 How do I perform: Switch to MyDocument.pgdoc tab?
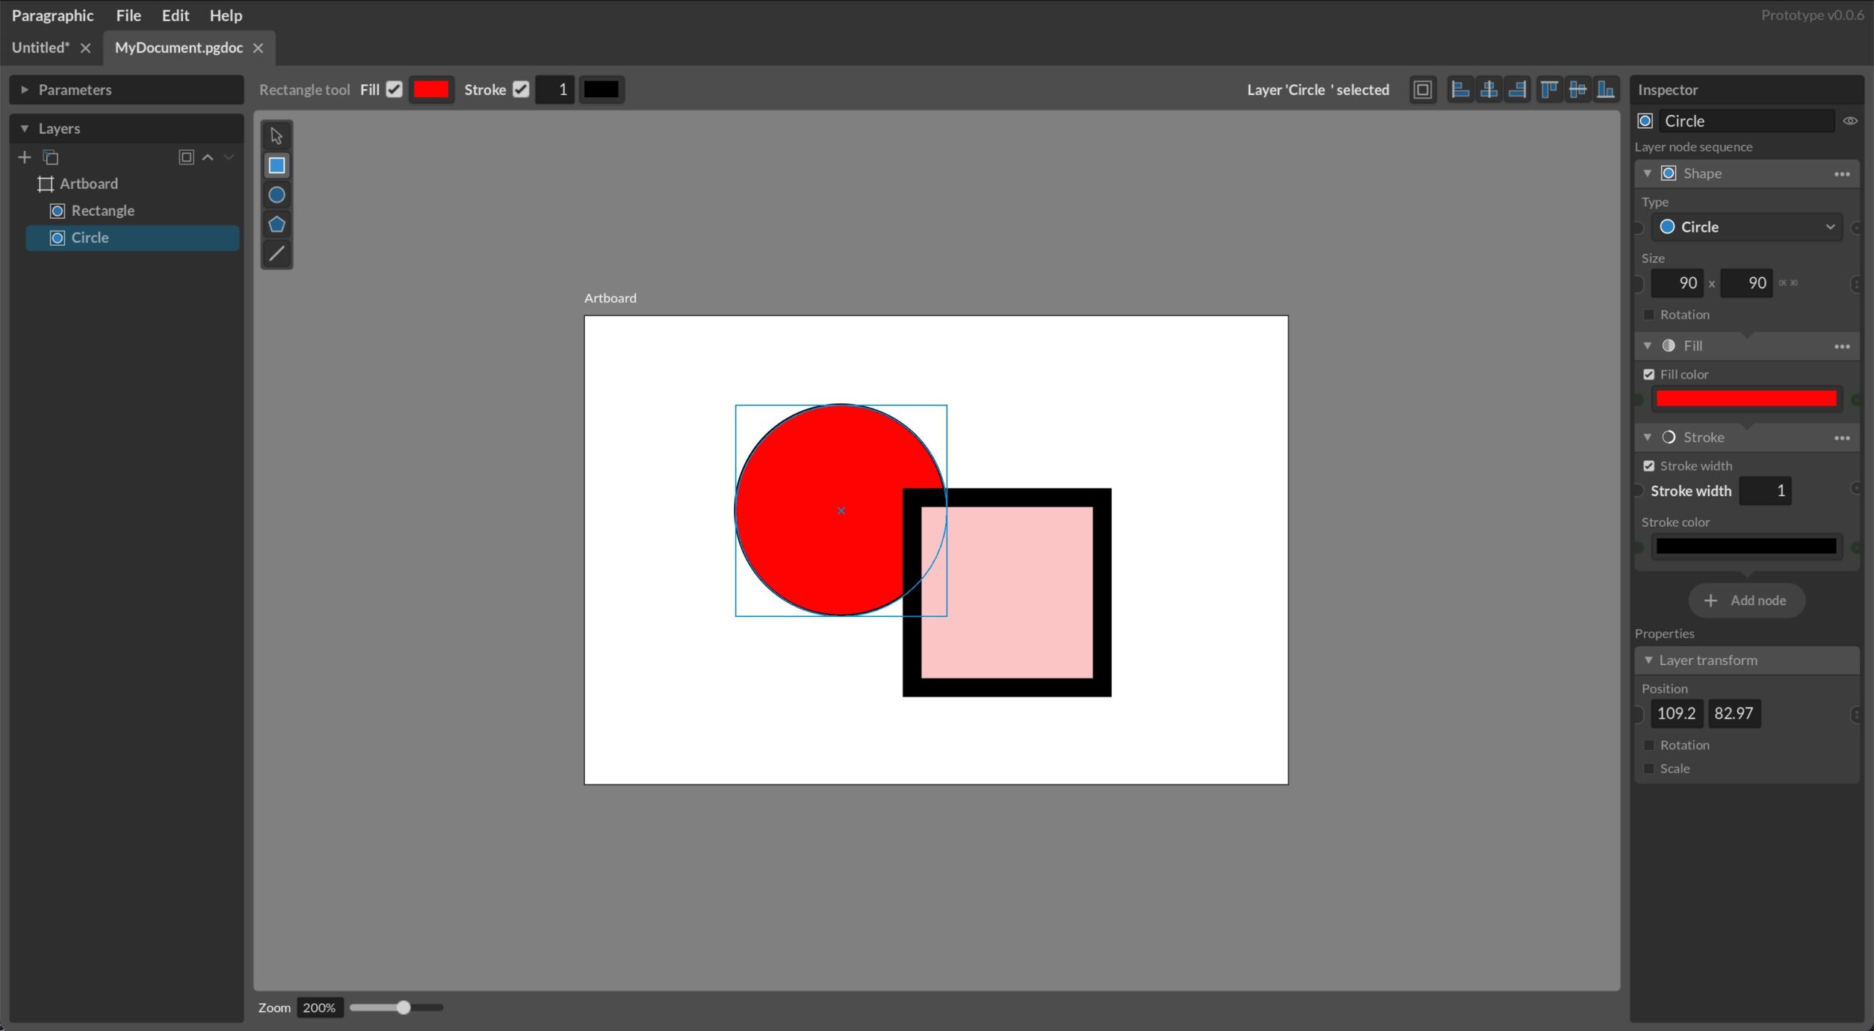point(178,47)
